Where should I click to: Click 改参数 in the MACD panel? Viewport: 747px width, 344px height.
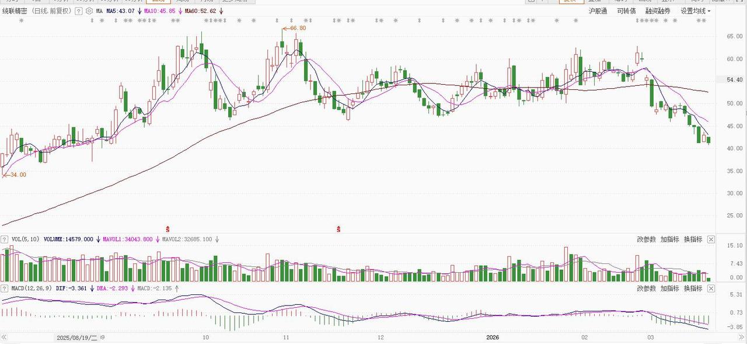[646, 289]
